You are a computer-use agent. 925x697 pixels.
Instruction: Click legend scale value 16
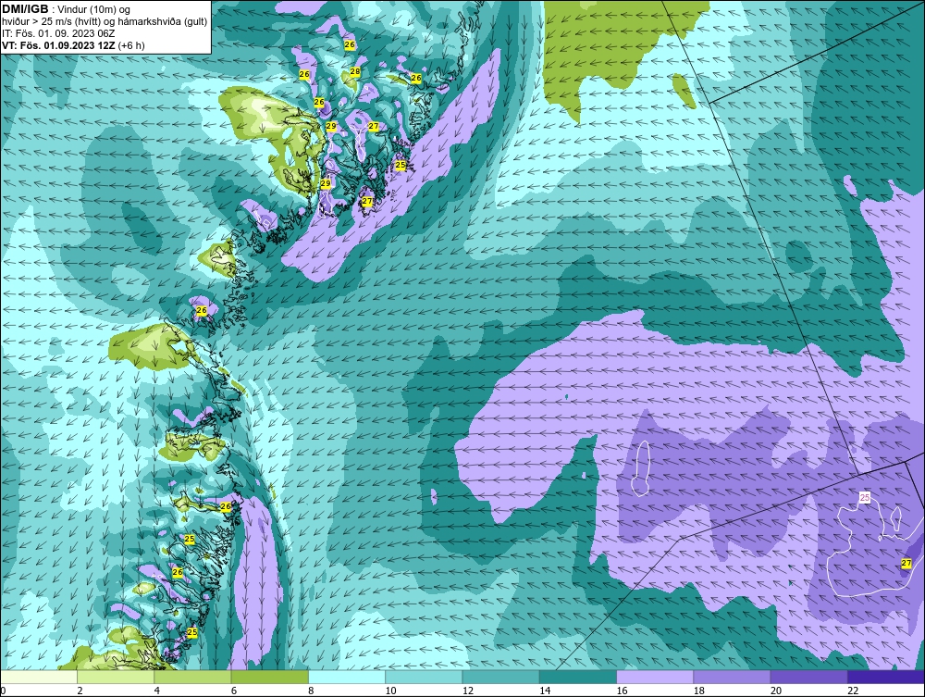coord(622,691)
